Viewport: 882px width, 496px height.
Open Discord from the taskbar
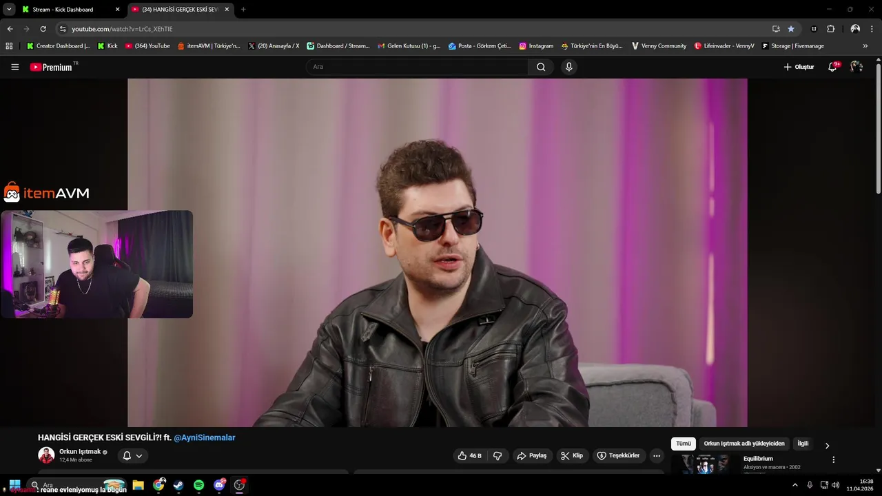pyautogui.click(x=219, y=485)
